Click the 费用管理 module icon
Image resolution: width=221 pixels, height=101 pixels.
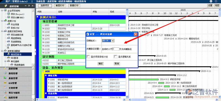pos(5,73)
